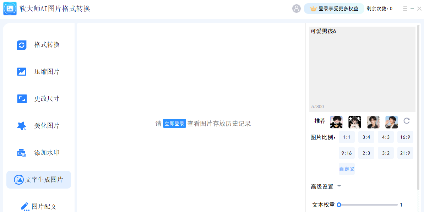Choose the 16:9 aspect ratio
424x212 pixels.
pos(405,137)
